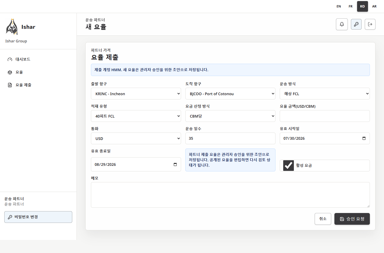384x253 pixels.
Task: Open the calendar picker for 유효 종료일
Action: click(175, 164)
